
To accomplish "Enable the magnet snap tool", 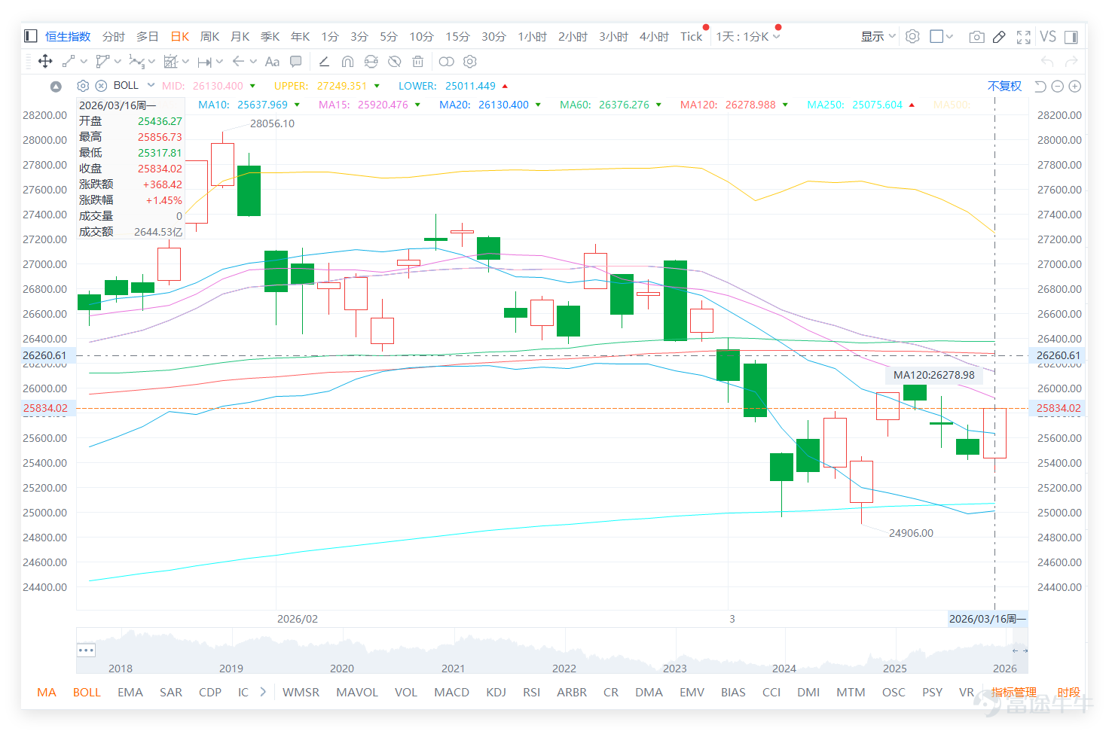I will click(347, 62).
